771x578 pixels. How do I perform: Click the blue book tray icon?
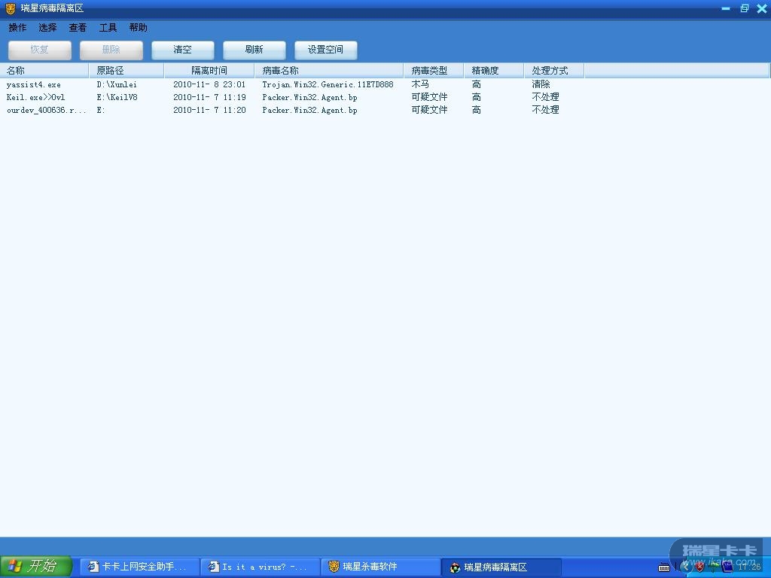[x=727, y=567]
